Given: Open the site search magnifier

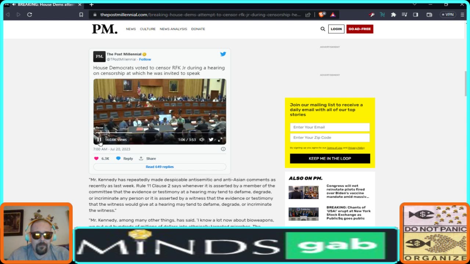Looking at the screenshot, I should (x=323, y=29).
